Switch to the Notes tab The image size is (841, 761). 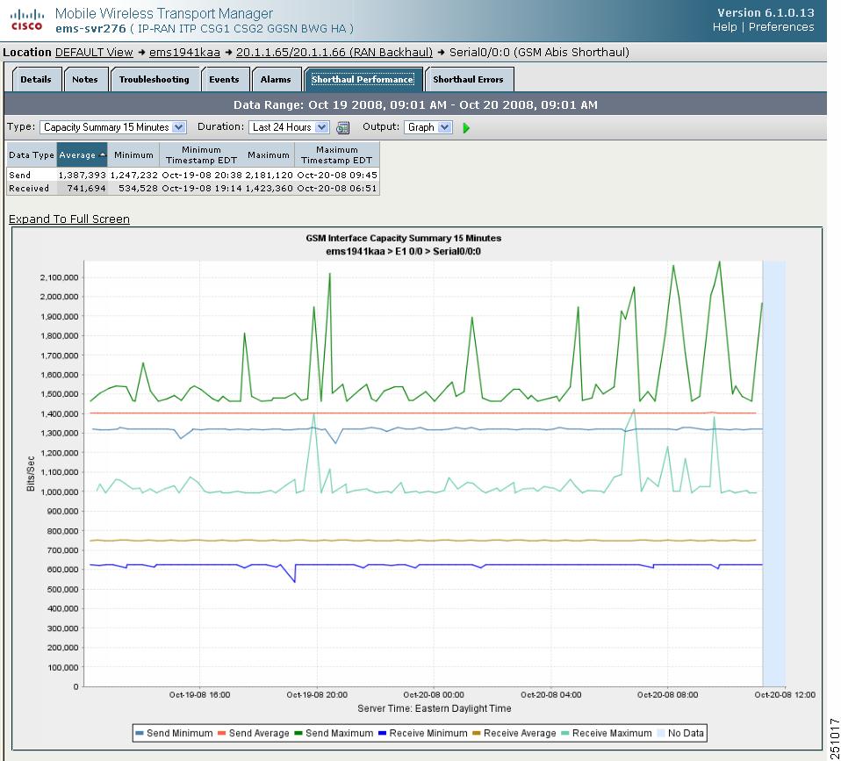85,79
